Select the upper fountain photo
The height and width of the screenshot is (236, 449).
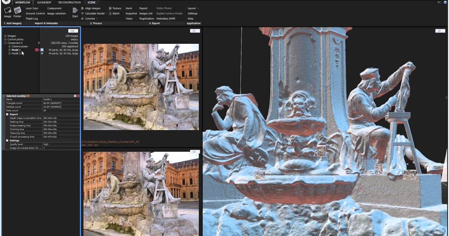(x=141, y=87)
